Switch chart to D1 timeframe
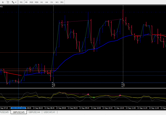 (x=52, y=2)
